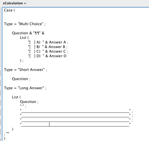
Task: Click the first List ( function call
Action: tap(24, 38)
